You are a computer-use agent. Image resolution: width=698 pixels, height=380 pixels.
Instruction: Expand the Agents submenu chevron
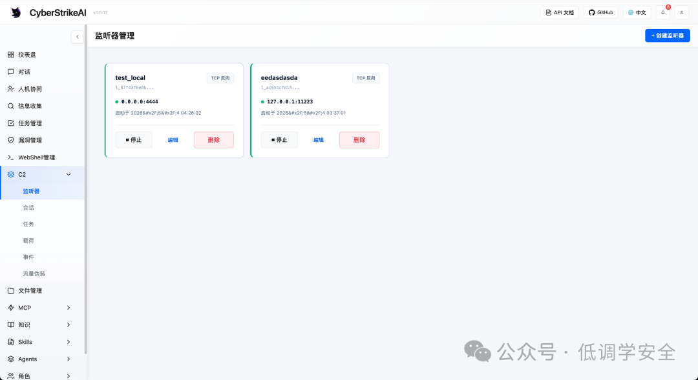click(x=69, y=359)
